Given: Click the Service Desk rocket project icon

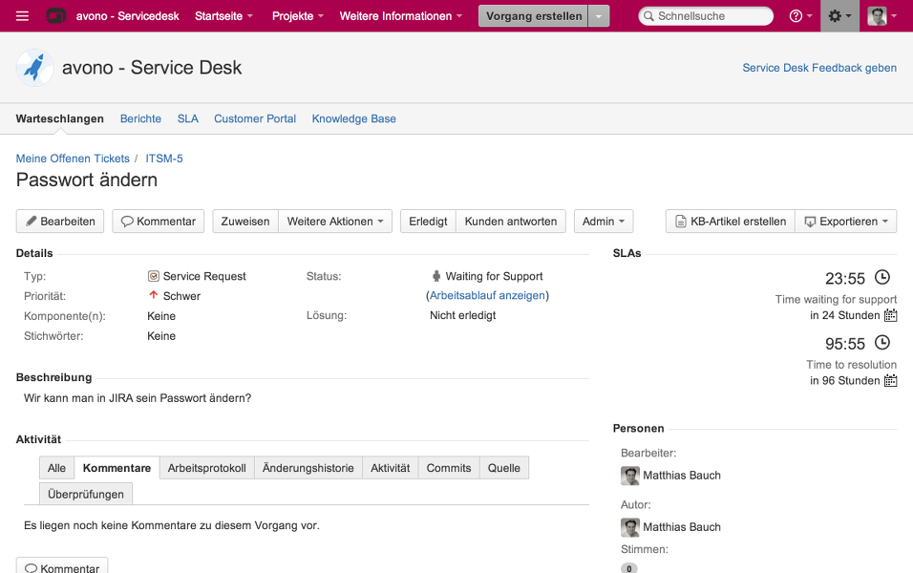Looking at the screenshot, I should click(35, 68).
